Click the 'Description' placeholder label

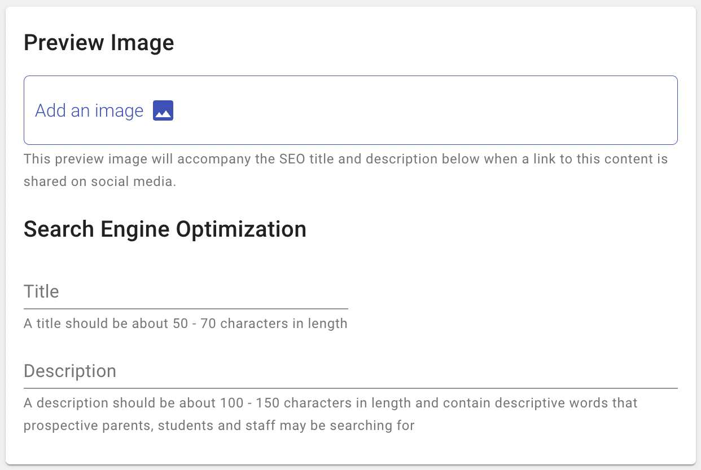[x=70, y=371]
